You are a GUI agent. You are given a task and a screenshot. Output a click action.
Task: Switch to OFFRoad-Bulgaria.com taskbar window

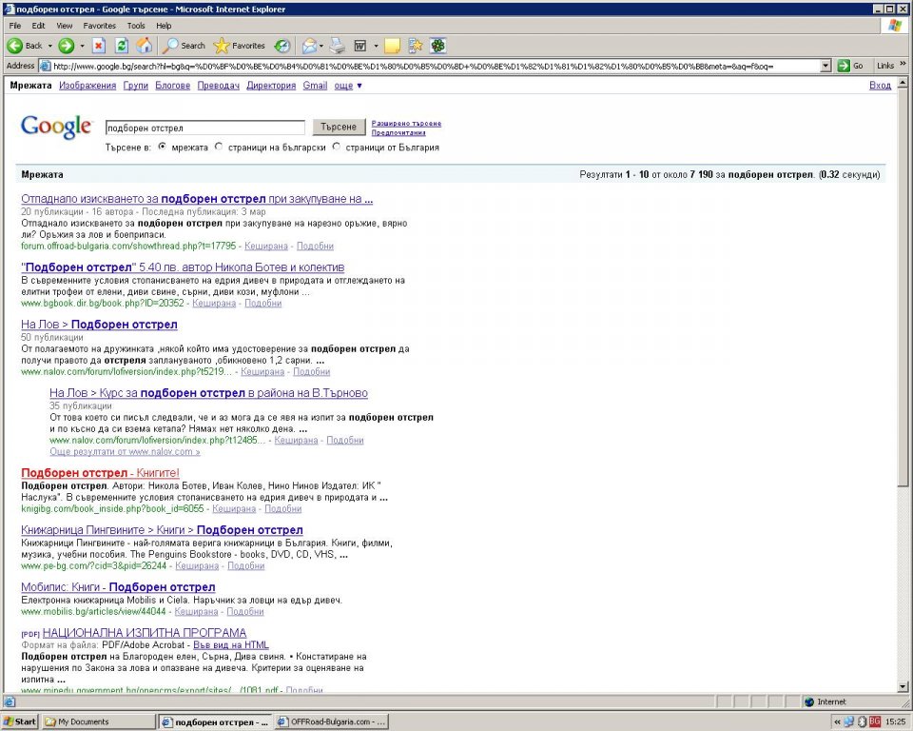[x=331, y=721]
